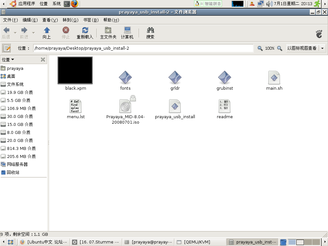Switch to the Ubuntu中文 论坛 taskbar window
Image resolution: width=328 pixels, height=246 pixels.
pyautogui.click(x=44, y=242)
